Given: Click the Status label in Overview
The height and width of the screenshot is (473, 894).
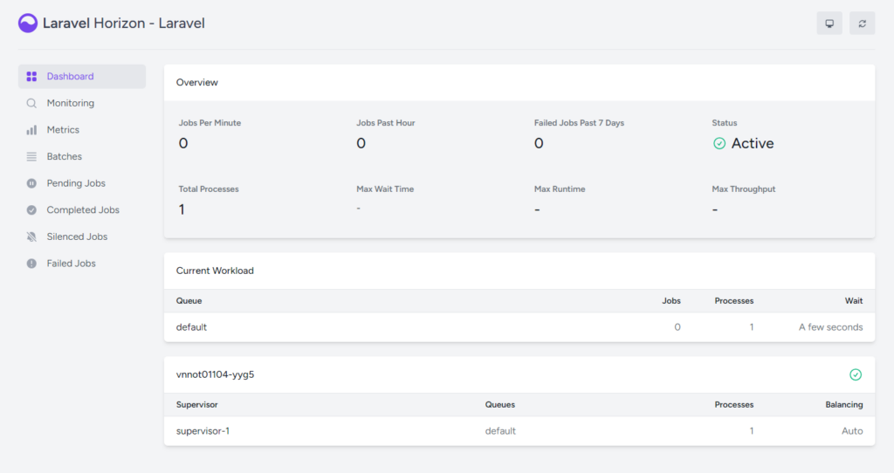Looking at the screenshot, I should tap(724, 123).
